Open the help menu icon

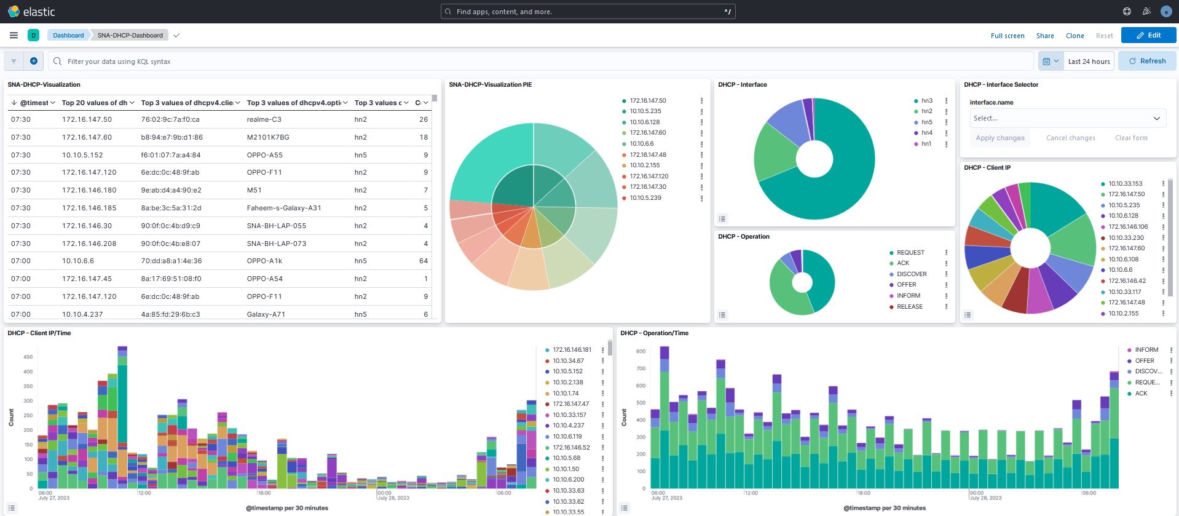click(x=1127, y=11)
